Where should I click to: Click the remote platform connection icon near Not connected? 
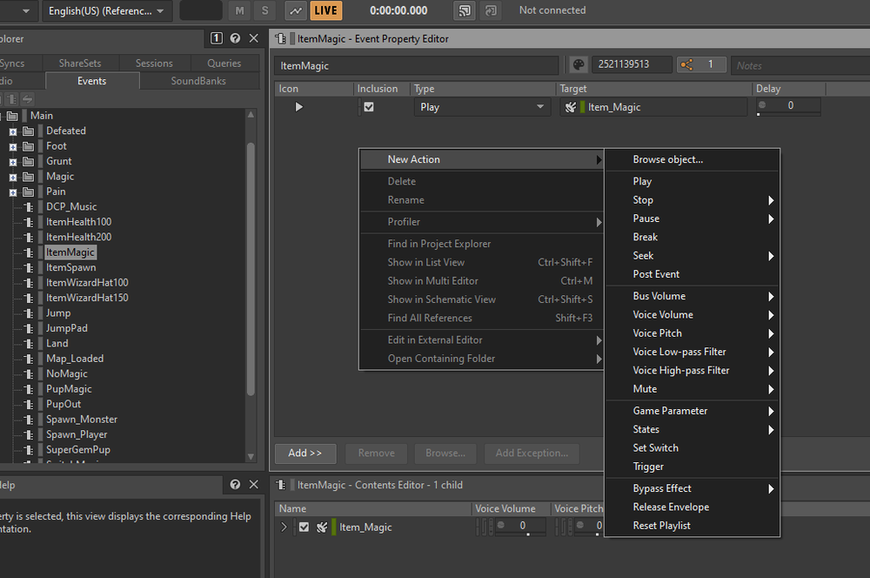pyautogui.click(x=465, y=10)
